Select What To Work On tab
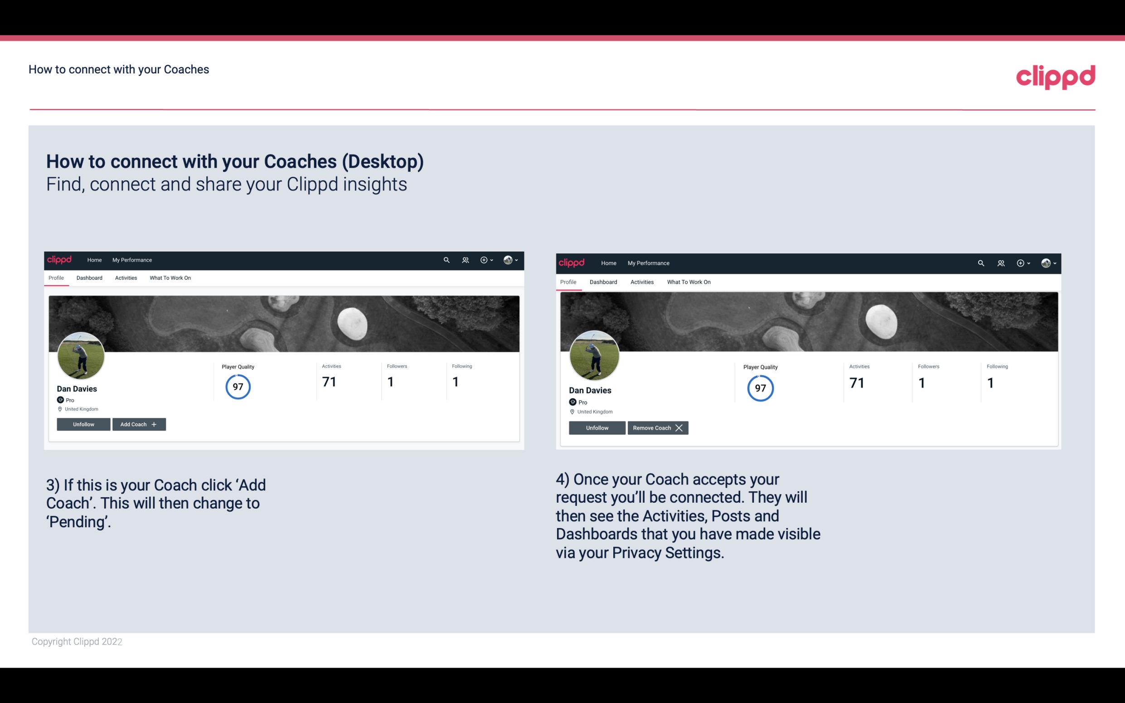Image resolution: width=1125 pixels, height=703 pixels. 169,277
